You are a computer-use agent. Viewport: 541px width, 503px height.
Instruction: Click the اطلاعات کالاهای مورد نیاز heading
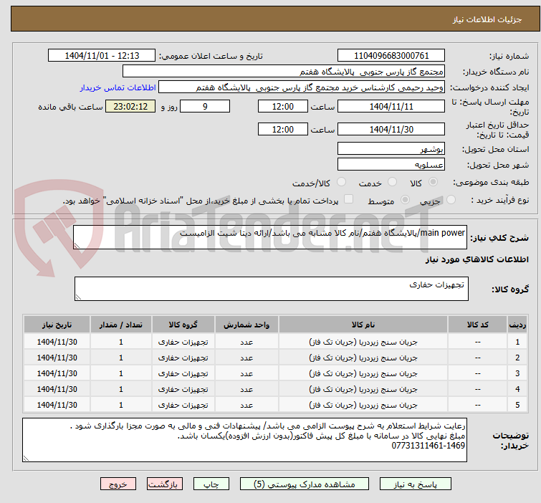pos(477,259)
